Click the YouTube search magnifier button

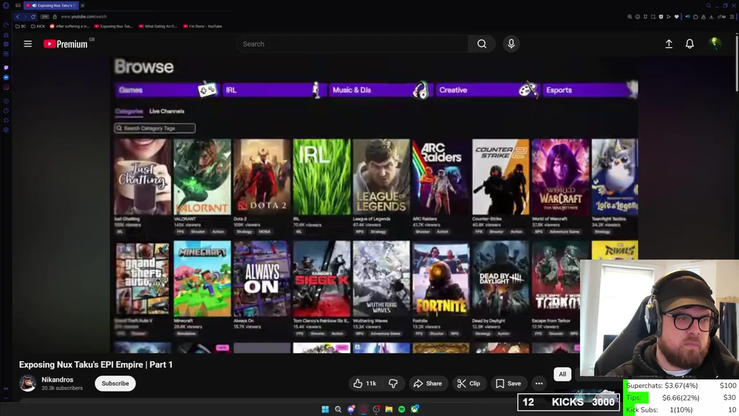pos(482,44)
